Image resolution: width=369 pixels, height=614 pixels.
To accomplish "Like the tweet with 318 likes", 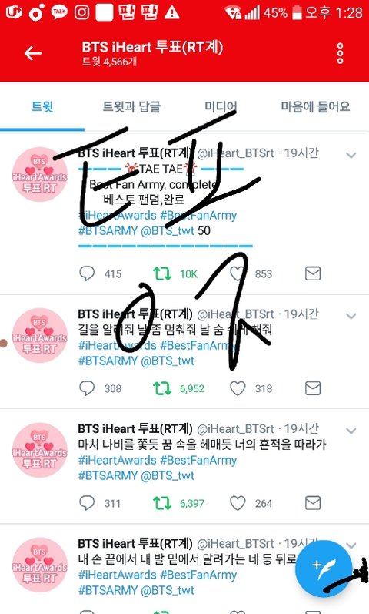I will tap(238, 388).
